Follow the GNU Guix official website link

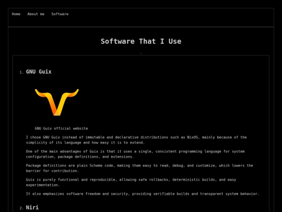(61, 128)
